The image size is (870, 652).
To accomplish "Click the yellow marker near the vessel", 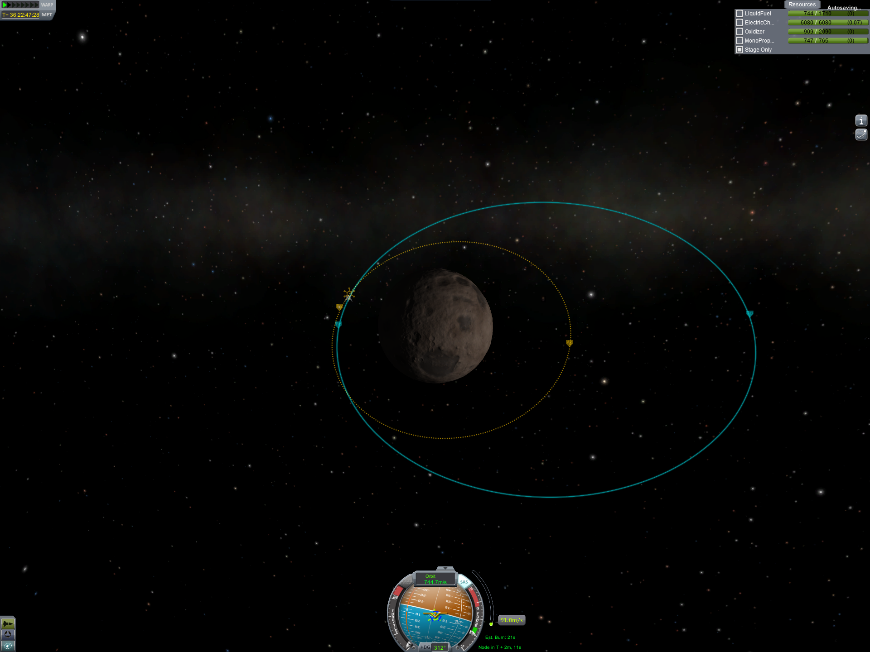I will 339,307.
